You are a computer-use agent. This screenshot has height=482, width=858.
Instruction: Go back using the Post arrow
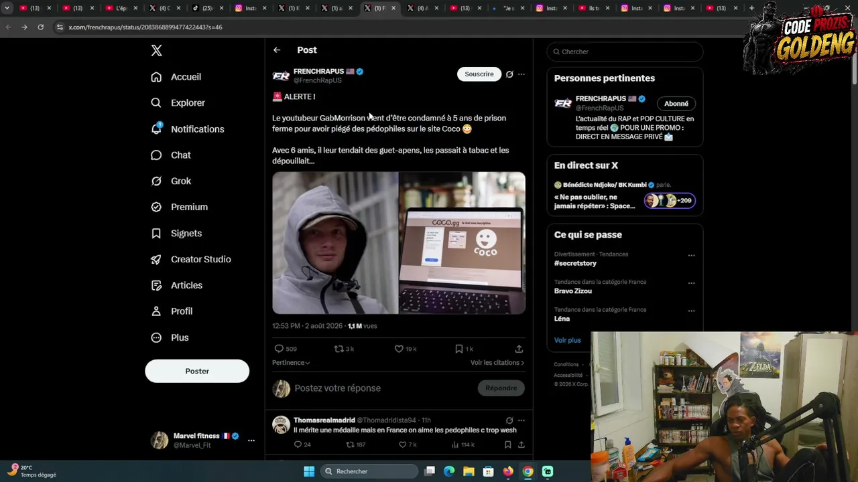277,50
